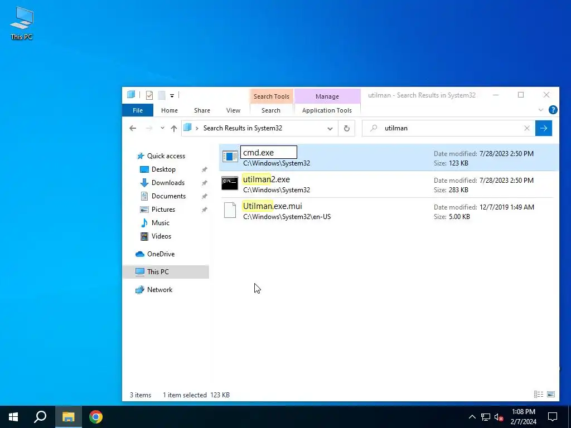Click the Manage contextual tab header
This screenshot has width=571, height=428.
pyautogui.click(x=327, y=96)
